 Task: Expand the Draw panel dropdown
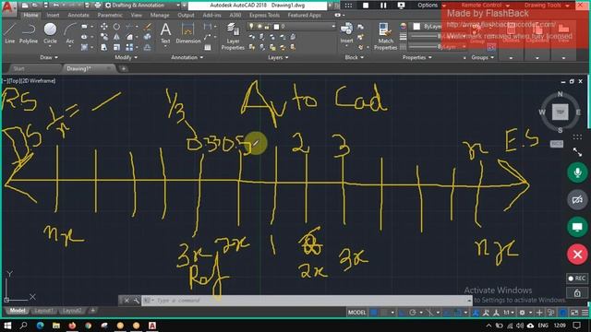(49, 57)
